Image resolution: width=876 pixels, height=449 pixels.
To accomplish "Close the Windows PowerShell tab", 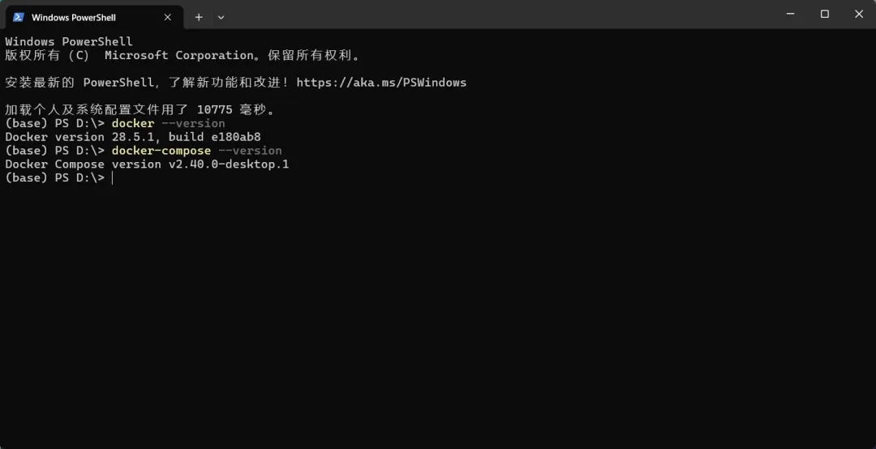I will 168,17.
